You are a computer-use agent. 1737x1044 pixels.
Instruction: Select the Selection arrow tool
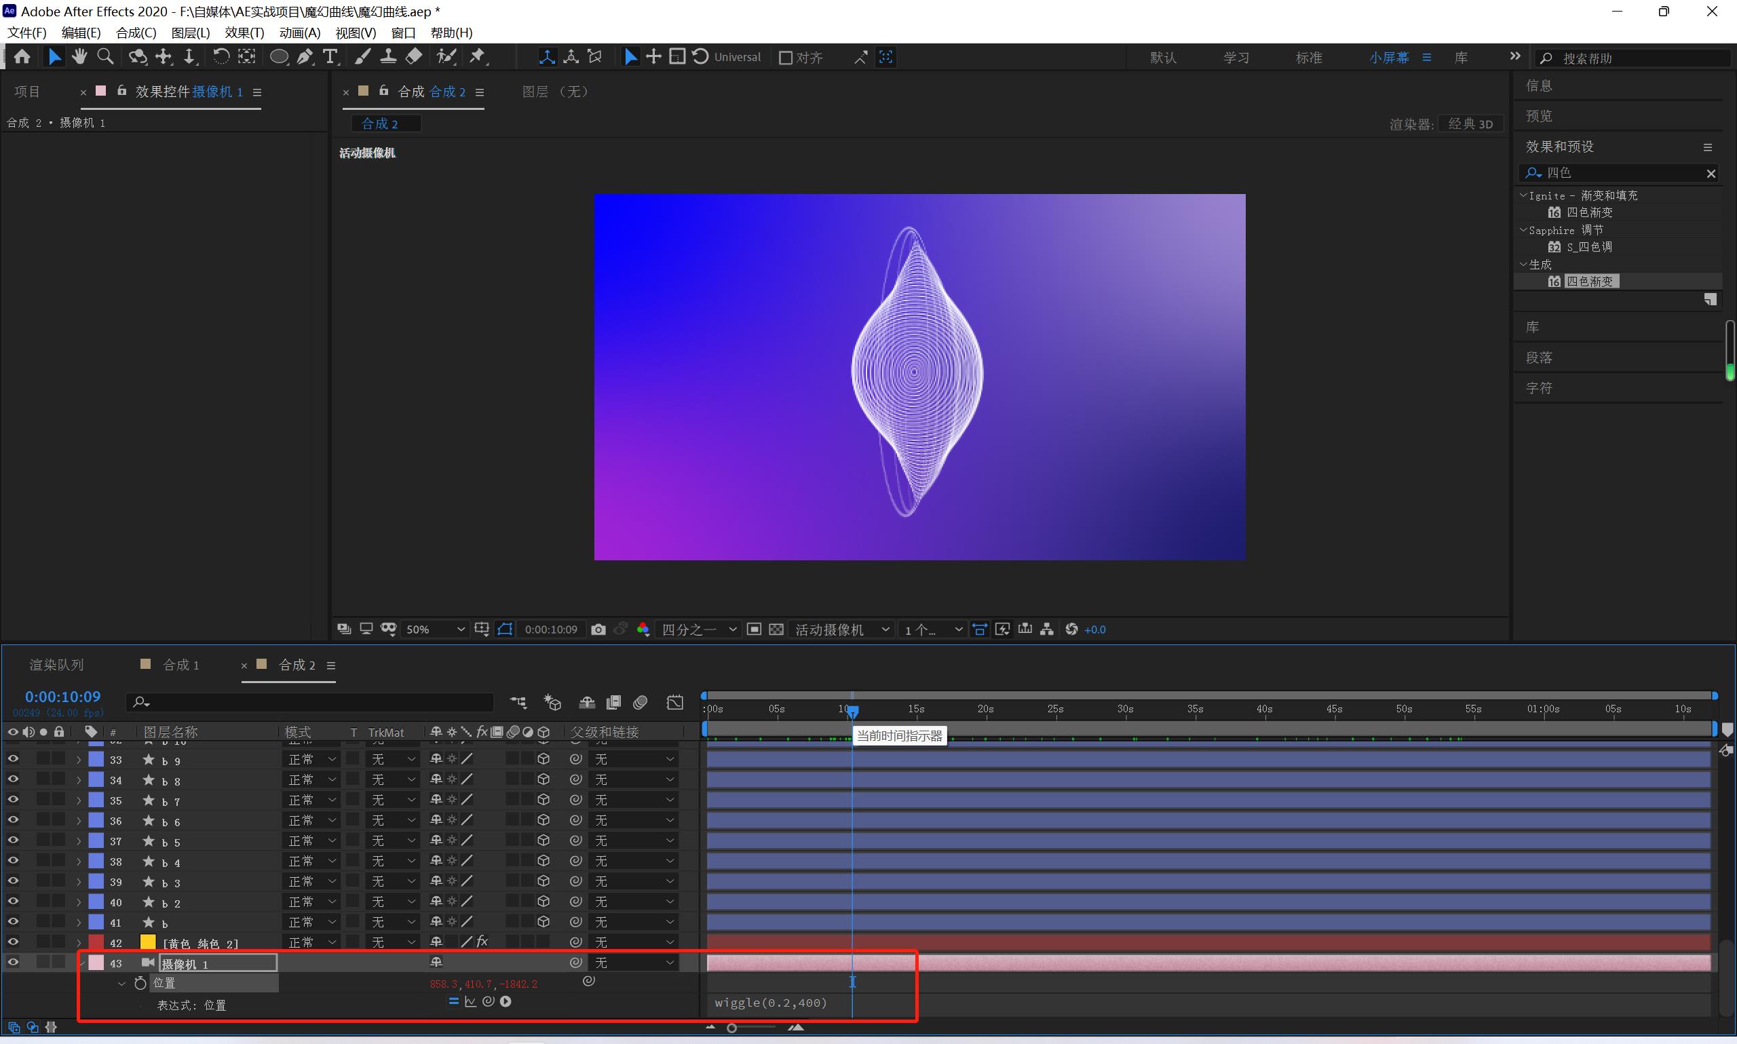pyautogui.click(x=54, y=57)
